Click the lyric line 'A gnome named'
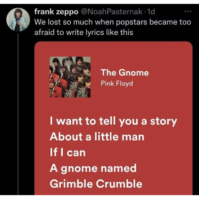Image resolution: width=199 pixels, height=199 pixels. (93, 169)
